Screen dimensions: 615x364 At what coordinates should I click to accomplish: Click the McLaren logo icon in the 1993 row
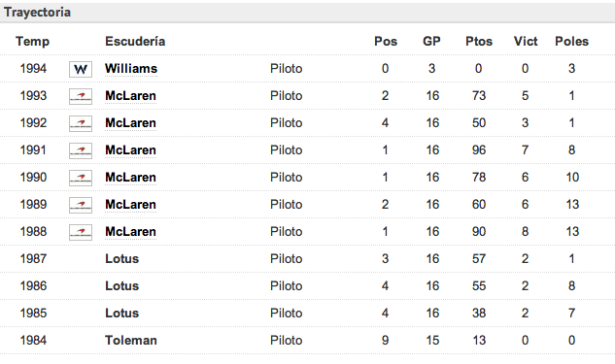point(81,96)
